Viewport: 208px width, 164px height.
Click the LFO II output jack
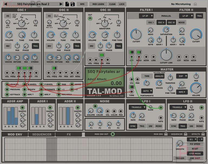coord(202,107)
